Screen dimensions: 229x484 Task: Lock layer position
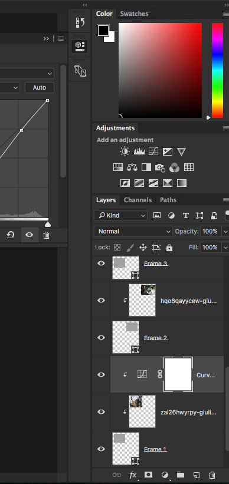tap(143, 247)
